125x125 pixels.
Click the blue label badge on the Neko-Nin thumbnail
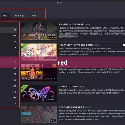[x=26, y=114]
